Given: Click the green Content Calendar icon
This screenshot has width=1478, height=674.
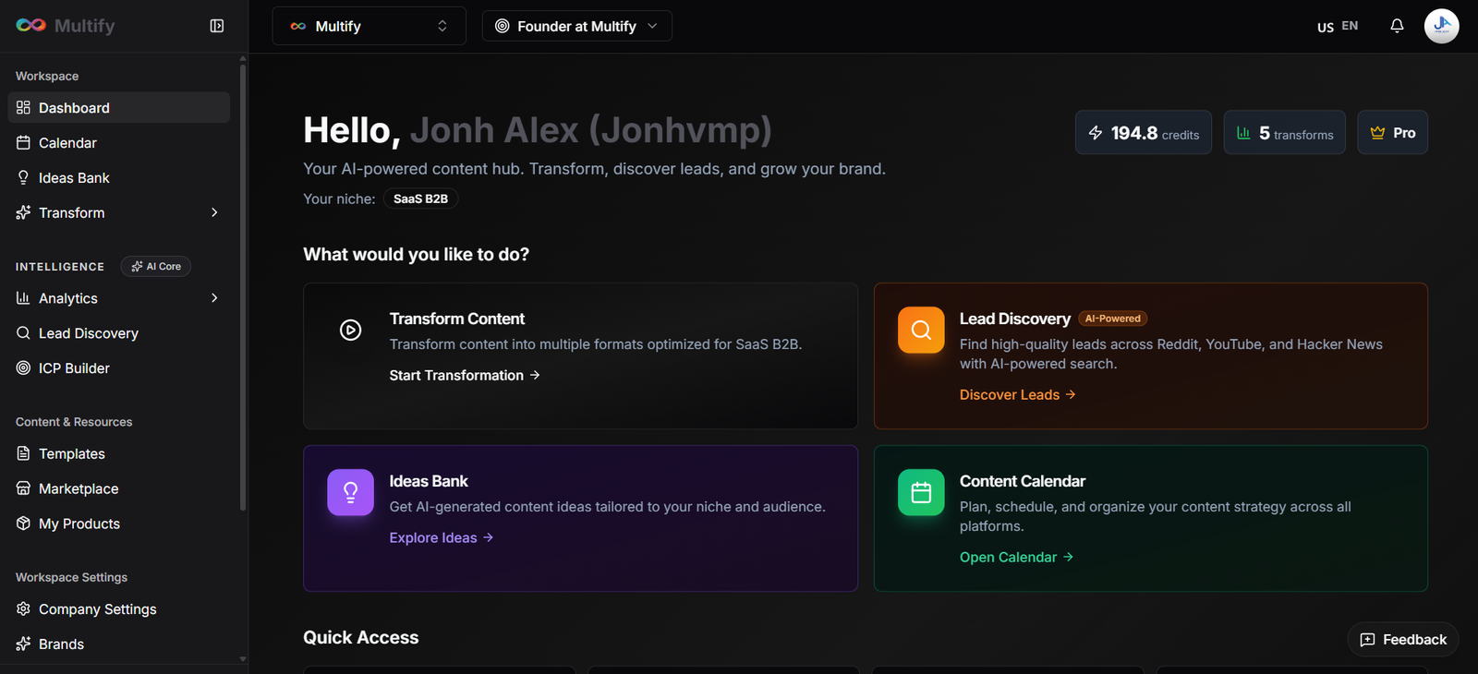Looking at the screenshot, I should 921,492.
